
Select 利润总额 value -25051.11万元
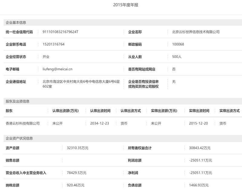click(x=201, y=161)
